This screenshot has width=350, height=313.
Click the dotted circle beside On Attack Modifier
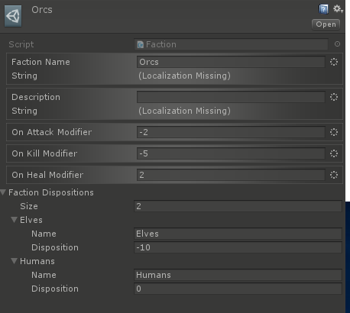click(x=334, y=132)
